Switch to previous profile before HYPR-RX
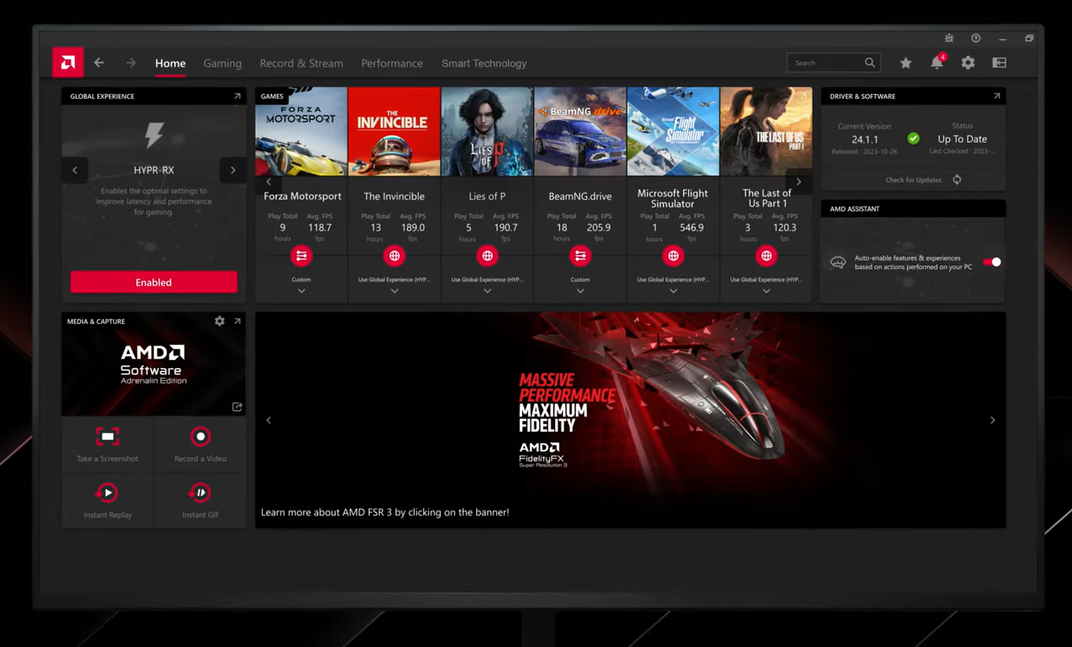The height and width of the screenshot is (647, 1072). [x=75, y=170]
